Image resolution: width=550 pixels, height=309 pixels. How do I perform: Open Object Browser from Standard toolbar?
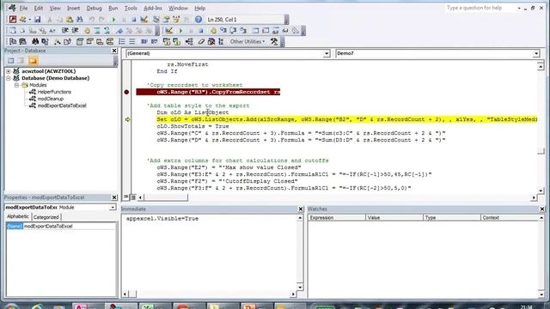[x=176, y=20]
